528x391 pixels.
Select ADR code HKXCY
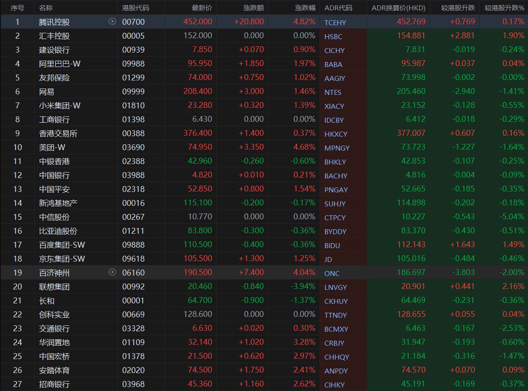[336, 134]
